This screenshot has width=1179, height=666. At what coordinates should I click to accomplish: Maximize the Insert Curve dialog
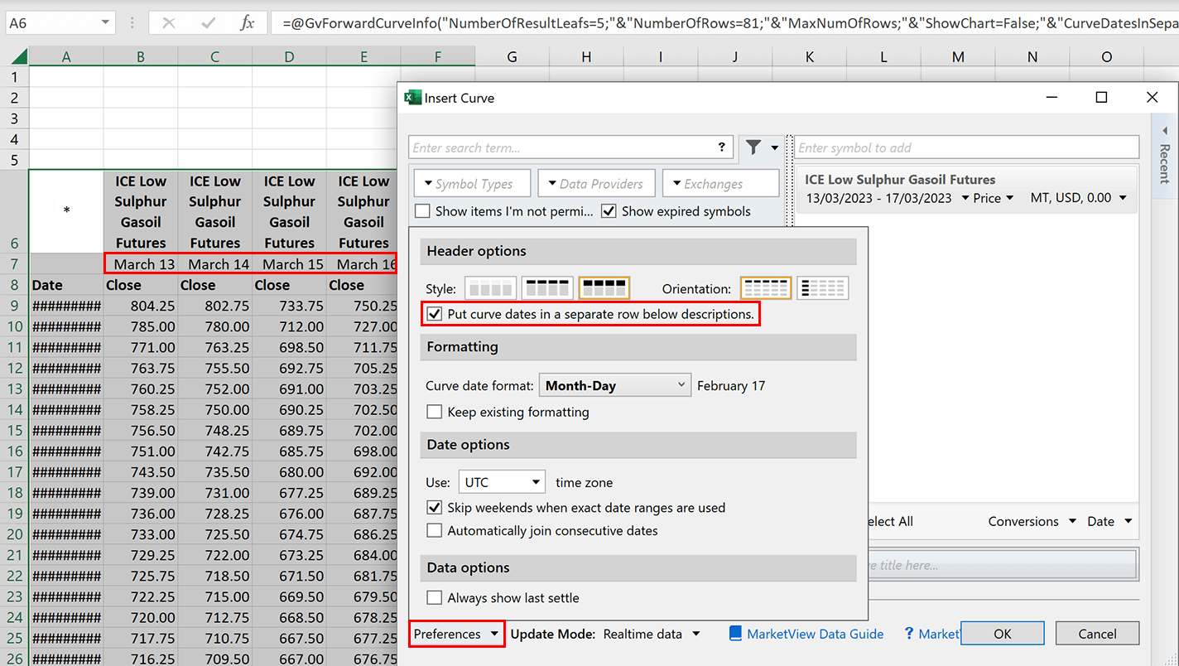click(1101, 98)
